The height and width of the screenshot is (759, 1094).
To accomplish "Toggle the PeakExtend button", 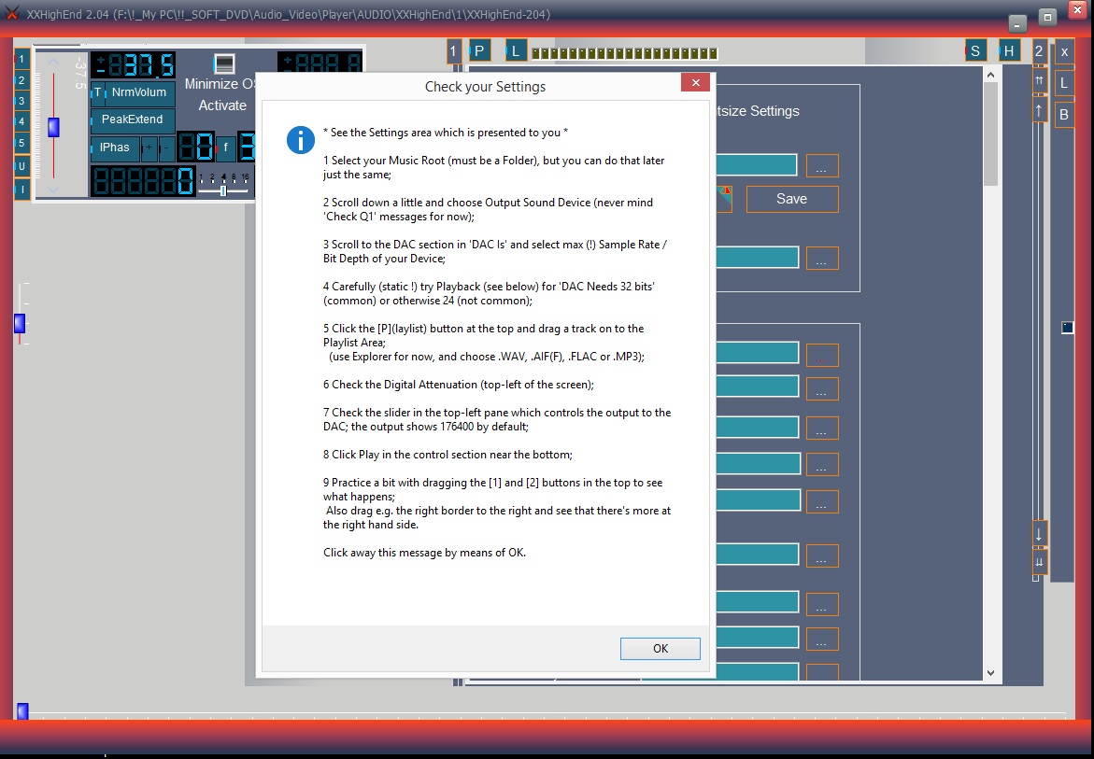I will (x=133, y=119).
